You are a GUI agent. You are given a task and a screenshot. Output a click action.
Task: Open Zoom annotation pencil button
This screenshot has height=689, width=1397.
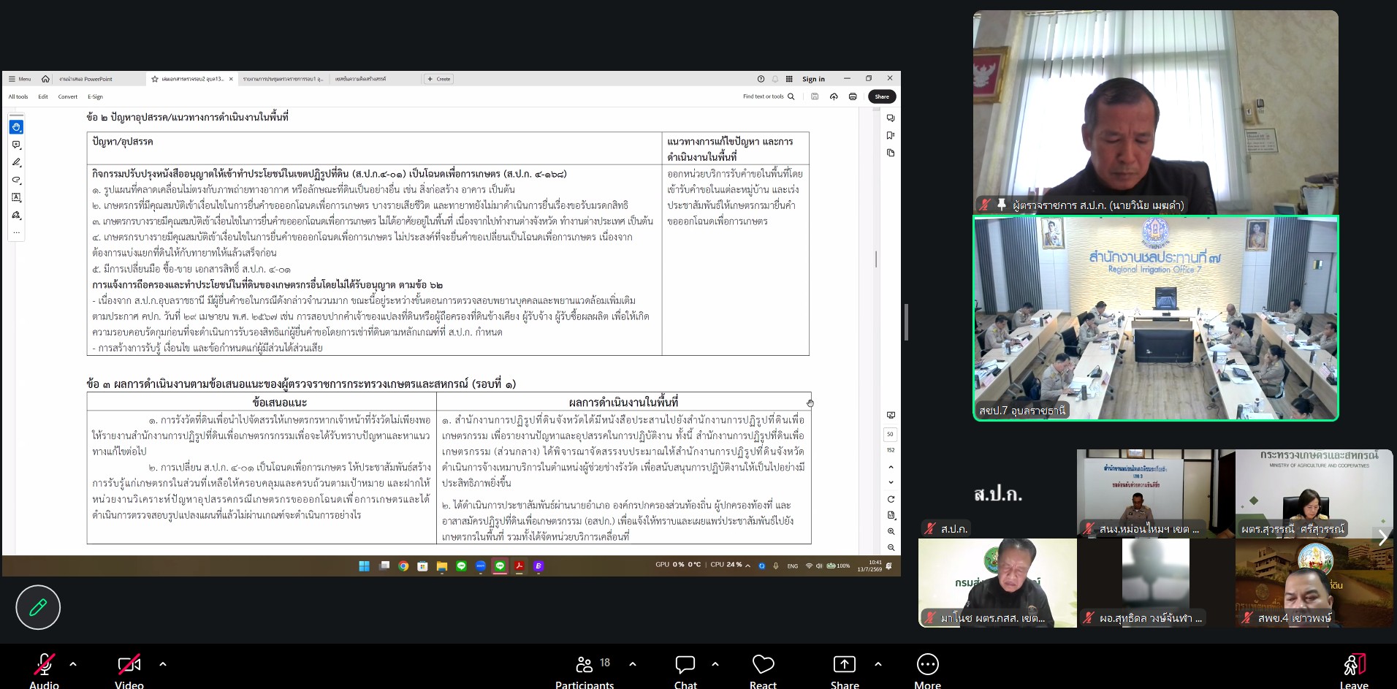point(38,607)
